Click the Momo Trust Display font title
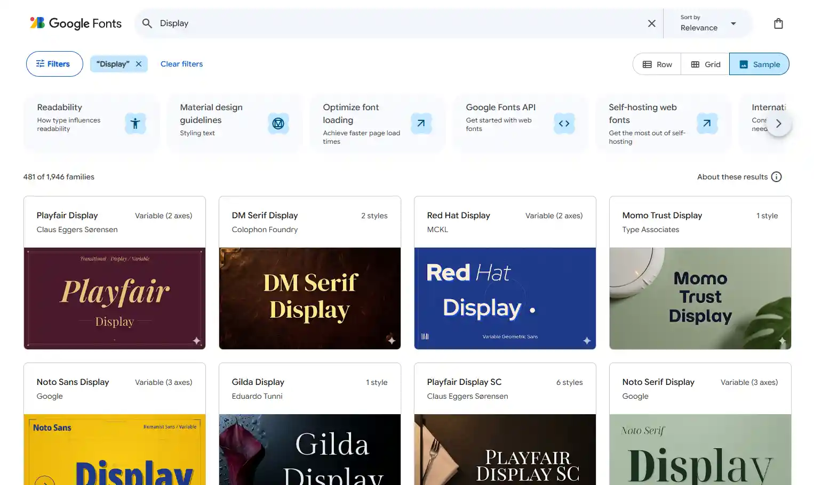 click(662, 216)
